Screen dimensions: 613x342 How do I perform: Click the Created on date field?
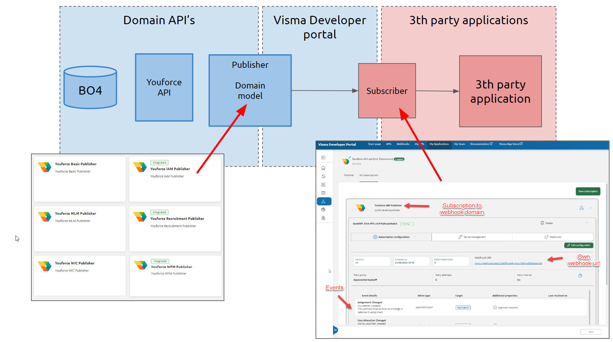[411, 261]
